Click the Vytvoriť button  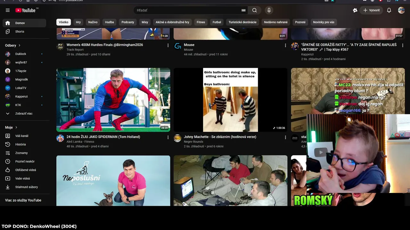[x=372, y=10]
